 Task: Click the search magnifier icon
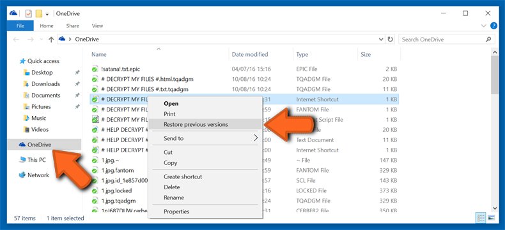[488, 40]
